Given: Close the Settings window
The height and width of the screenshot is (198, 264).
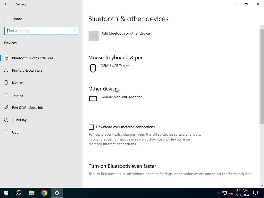Looking at the screenshot, I should tap(258, 4).
